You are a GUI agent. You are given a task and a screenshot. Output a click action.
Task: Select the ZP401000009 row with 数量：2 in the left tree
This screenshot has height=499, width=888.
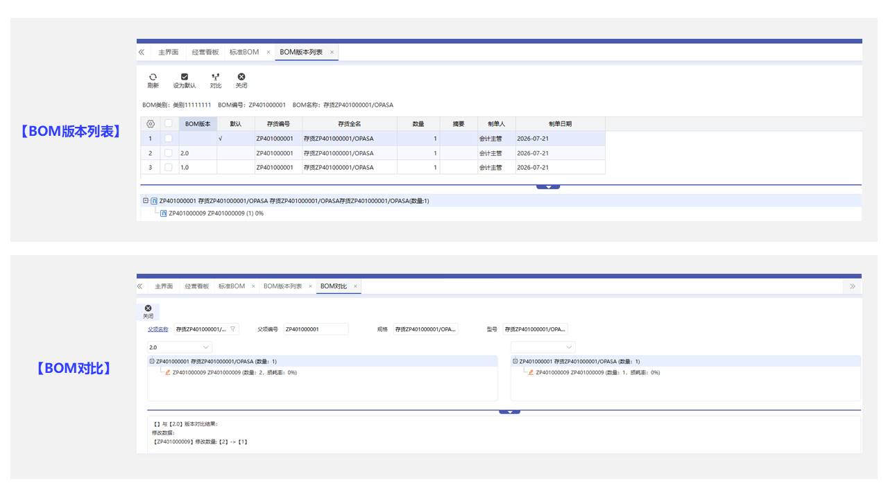(234, 372)
